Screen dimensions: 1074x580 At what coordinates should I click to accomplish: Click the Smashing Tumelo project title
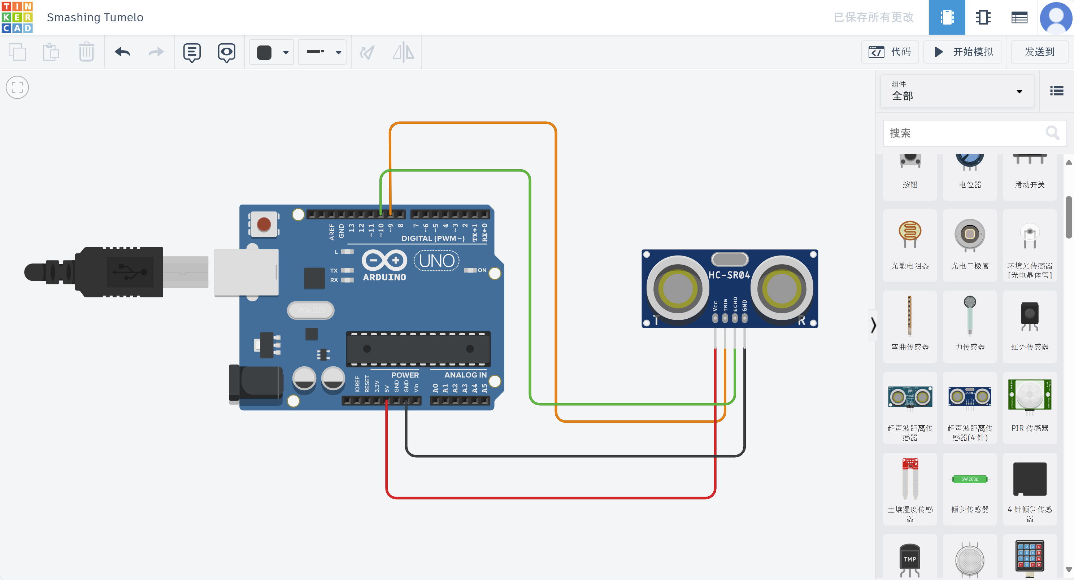tap(95, 17)
